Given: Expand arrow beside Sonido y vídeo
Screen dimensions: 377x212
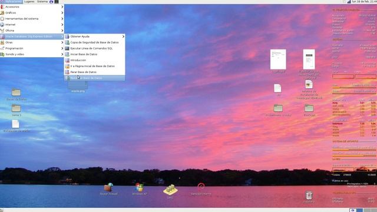Looking at the screenshot, I should pyautogui.click(x=62, y=54).
